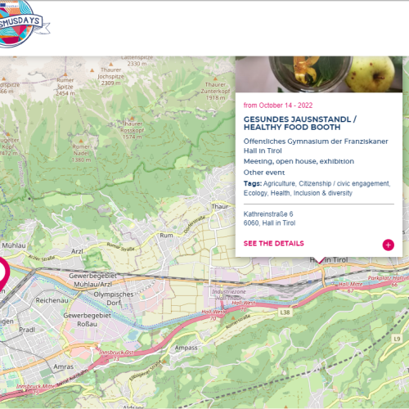Click the event photo with the apple

pyautogui.click(x=319, y=74)
